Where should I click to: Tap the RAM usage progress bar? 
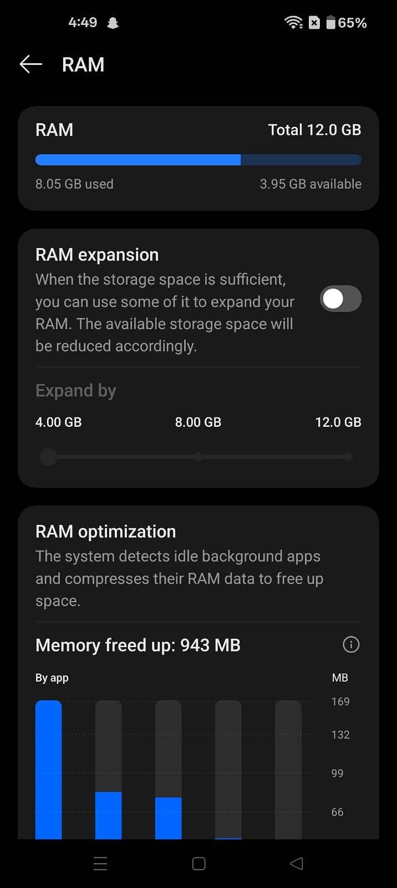pos(198,160)
